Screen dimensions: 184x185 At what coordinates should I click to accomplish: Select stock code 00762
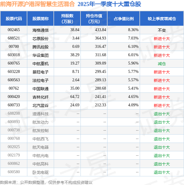[x=14, y=88]
